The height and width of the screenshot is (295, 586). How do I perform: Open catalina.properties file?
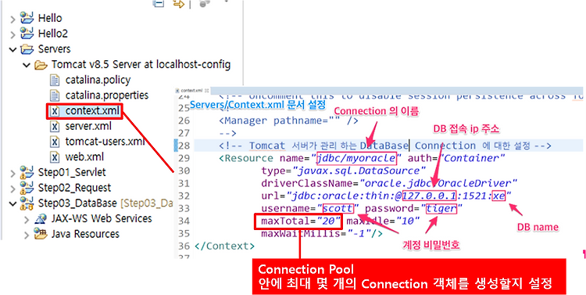click(107, 95)
